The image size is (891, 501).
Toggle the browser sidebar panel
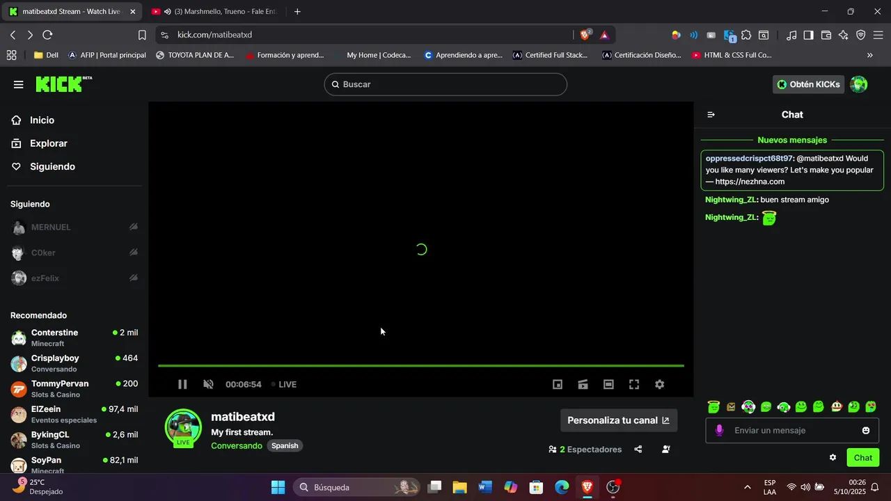[x=808, y=35]
